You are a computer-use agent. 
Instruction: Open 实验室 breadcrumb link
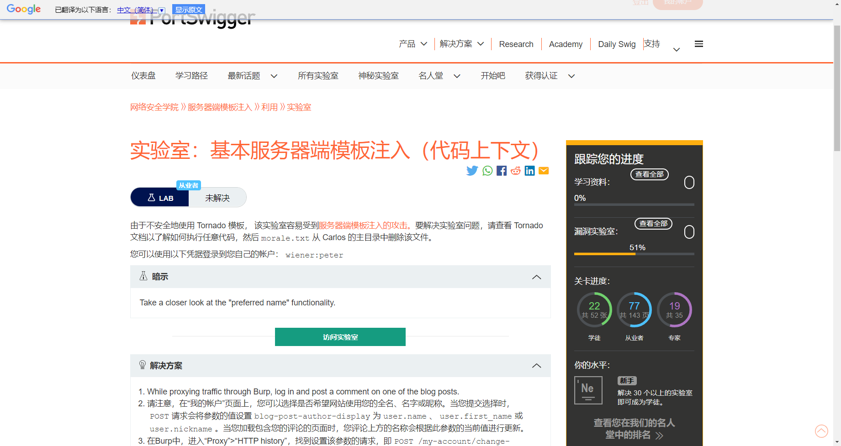click(x=299, y=107)
